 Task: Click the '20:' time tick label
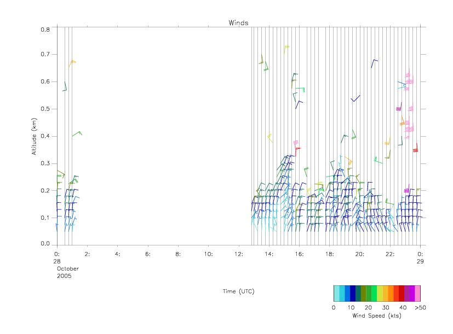click(360, 254)
